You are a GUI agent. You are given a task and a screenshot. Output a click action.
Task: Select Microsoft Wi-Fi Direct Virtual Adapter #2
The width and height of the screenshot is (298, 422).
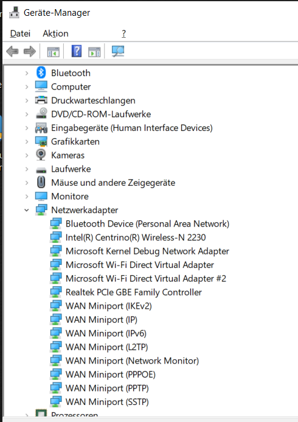[146, 279]
